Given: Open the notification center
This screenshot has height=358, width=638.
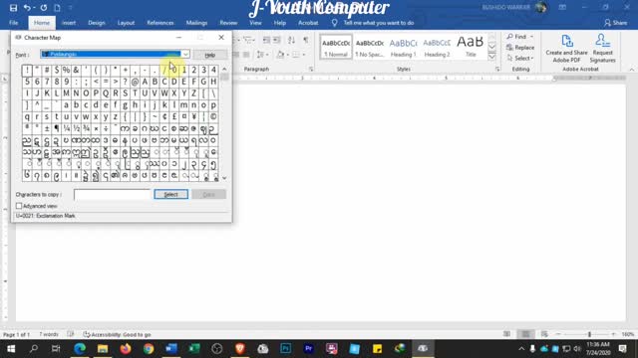Looking at the screenshot, I should [x=623, y=349].
